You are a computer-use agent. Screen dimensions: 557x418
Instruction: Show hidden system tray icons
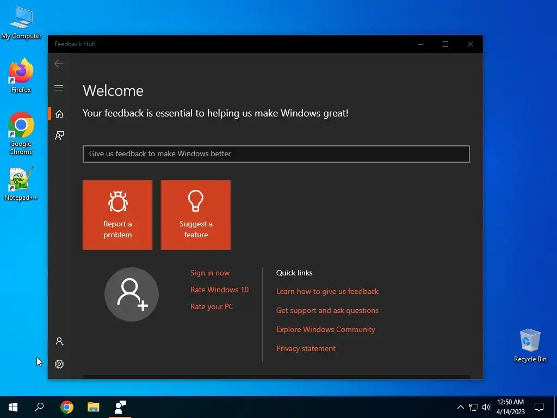460,407
